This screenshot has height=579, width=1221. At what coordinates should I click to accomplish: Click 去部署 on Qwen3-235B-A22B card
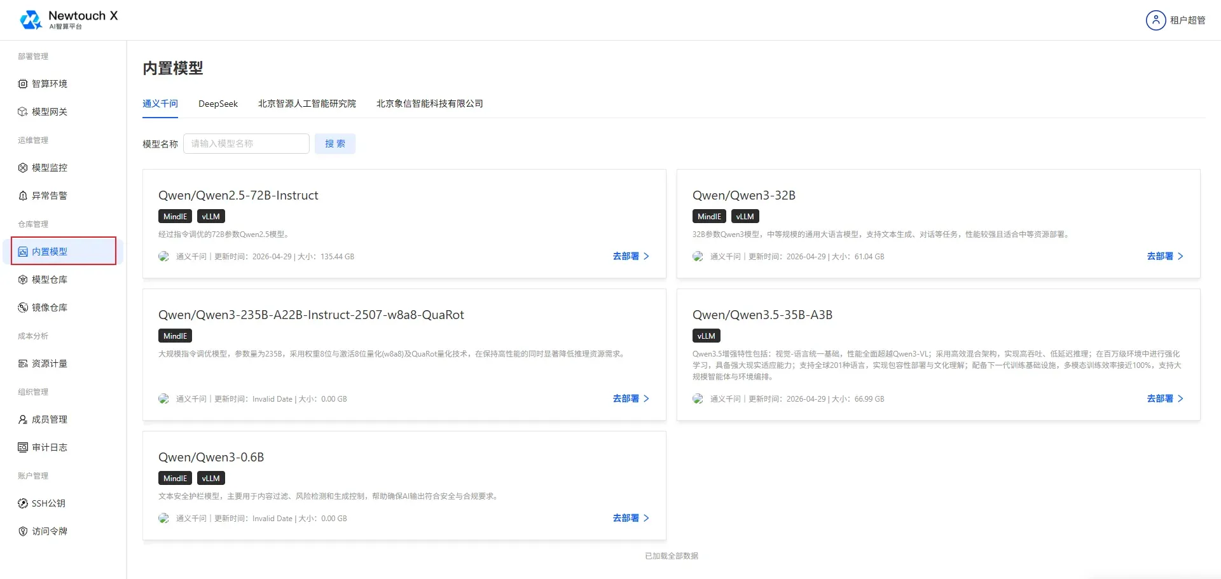pos(626,398)
